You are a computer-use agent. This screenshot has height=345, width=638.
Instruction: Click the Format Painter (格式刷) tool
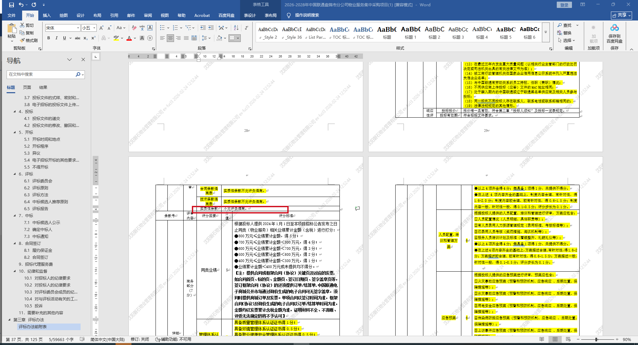29,40
